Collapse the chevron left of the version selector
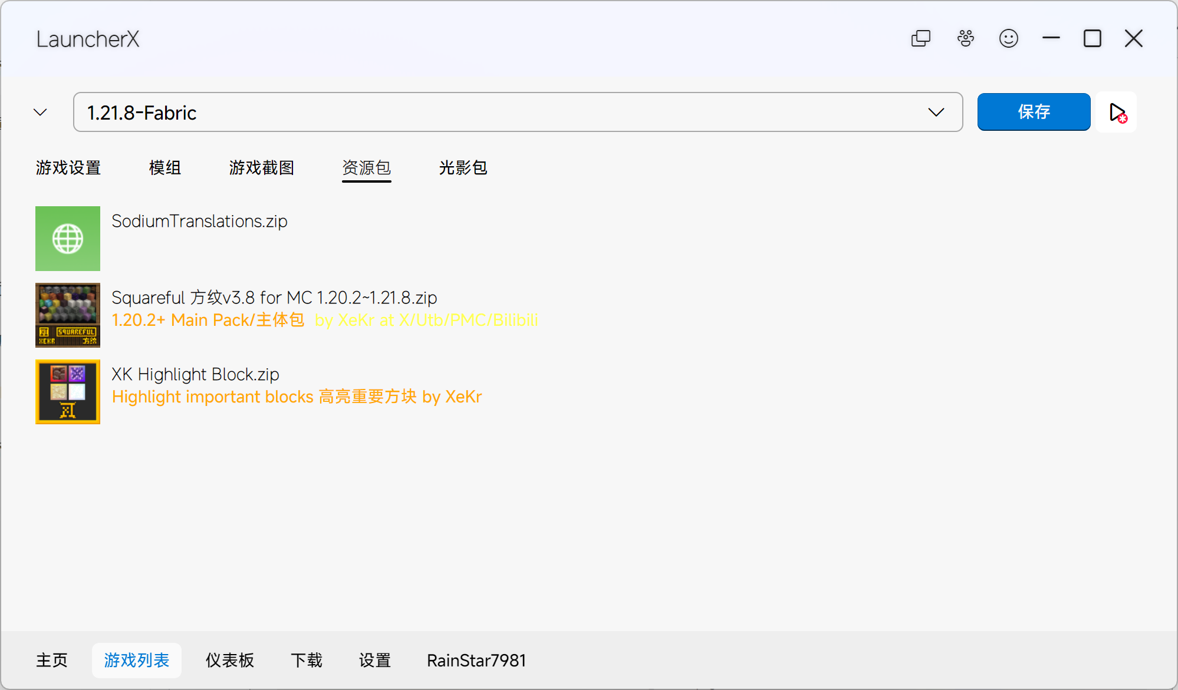The image size is (1178, 690). click(x=39, y=112)
